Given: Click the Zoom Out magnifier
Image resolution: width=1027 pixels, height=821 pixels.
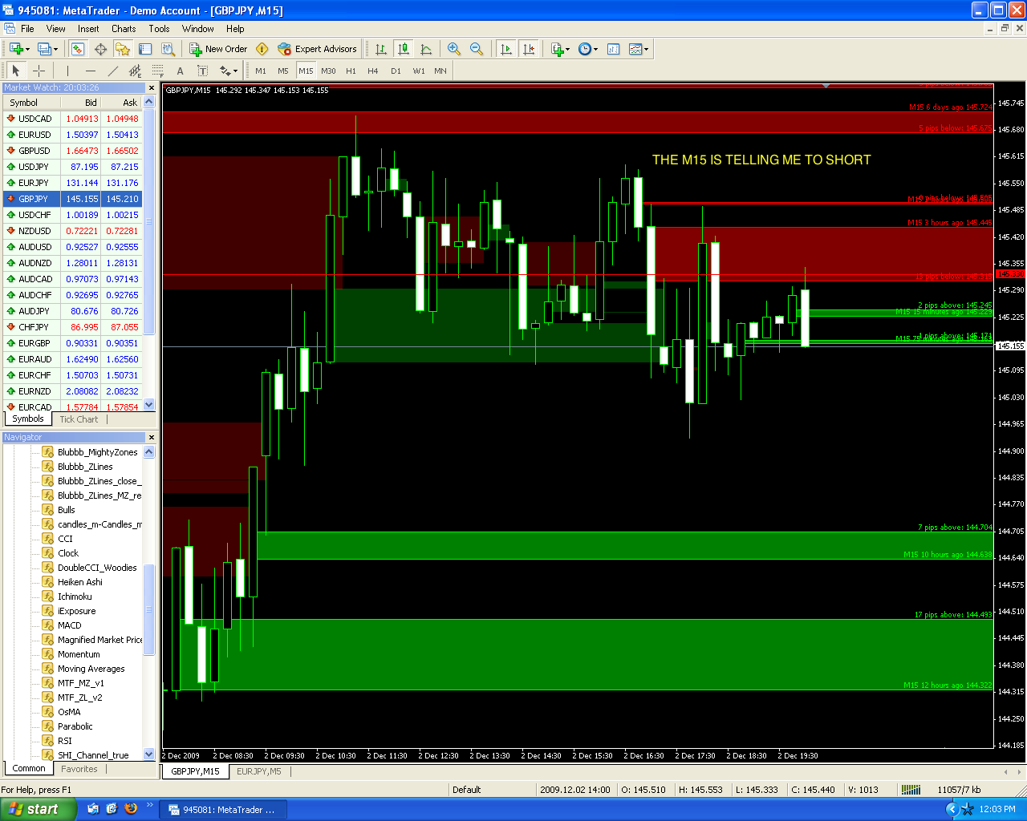Looking at the screenshot, I should pos(477,49).
